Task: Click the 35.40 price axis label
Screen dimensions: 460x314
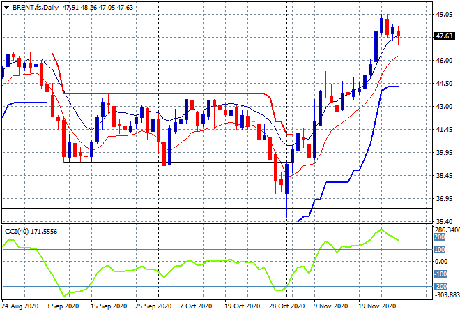Action: coord(444,221)
